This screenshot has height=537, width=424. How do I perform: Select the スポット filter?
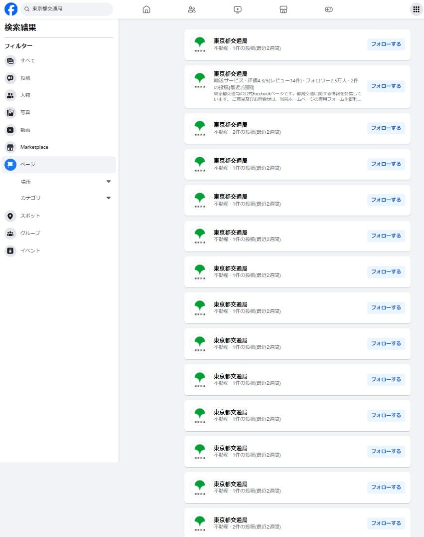(59, 216)
